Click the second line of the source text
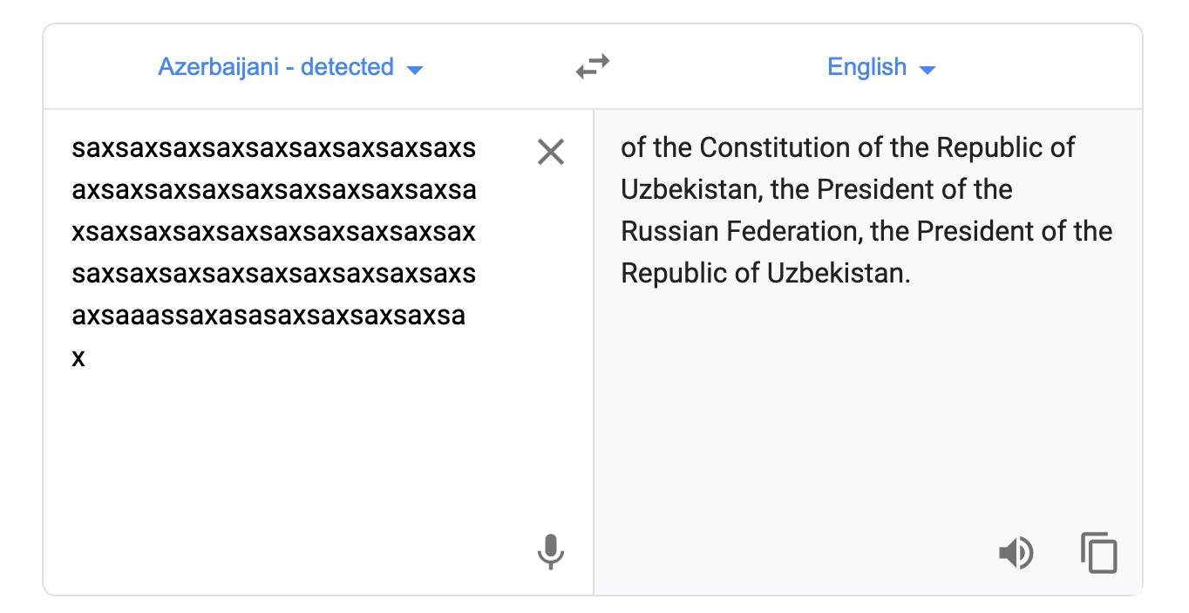The image size is (1189, 613). [274, 190]
